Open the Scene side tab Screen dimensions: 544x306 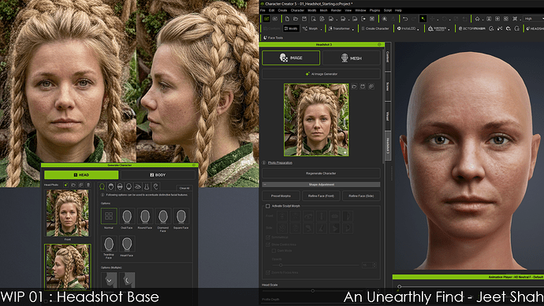[388, 87]
